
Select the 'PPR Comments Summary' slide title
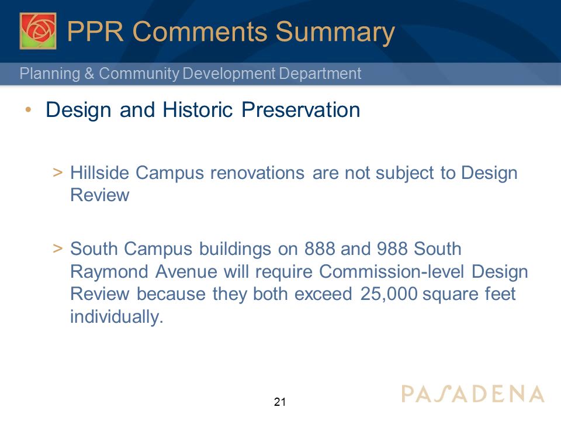coord(231,32)
